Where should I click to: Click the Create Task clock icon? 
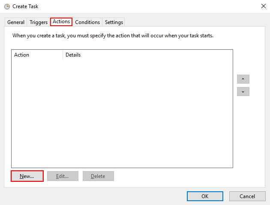point(7,6)
